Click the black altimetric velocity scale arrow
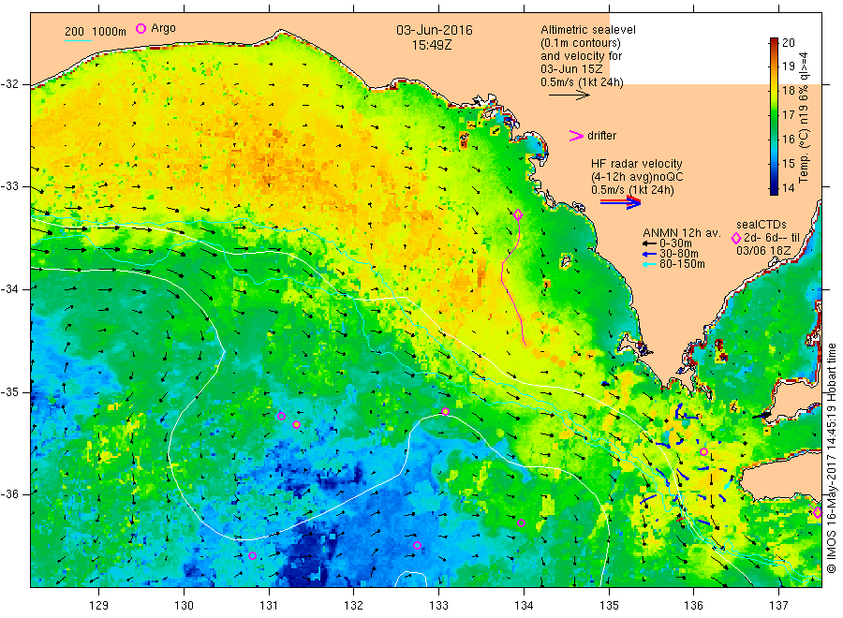The width and height of the screenshot is (843, 618). (569, 96)
